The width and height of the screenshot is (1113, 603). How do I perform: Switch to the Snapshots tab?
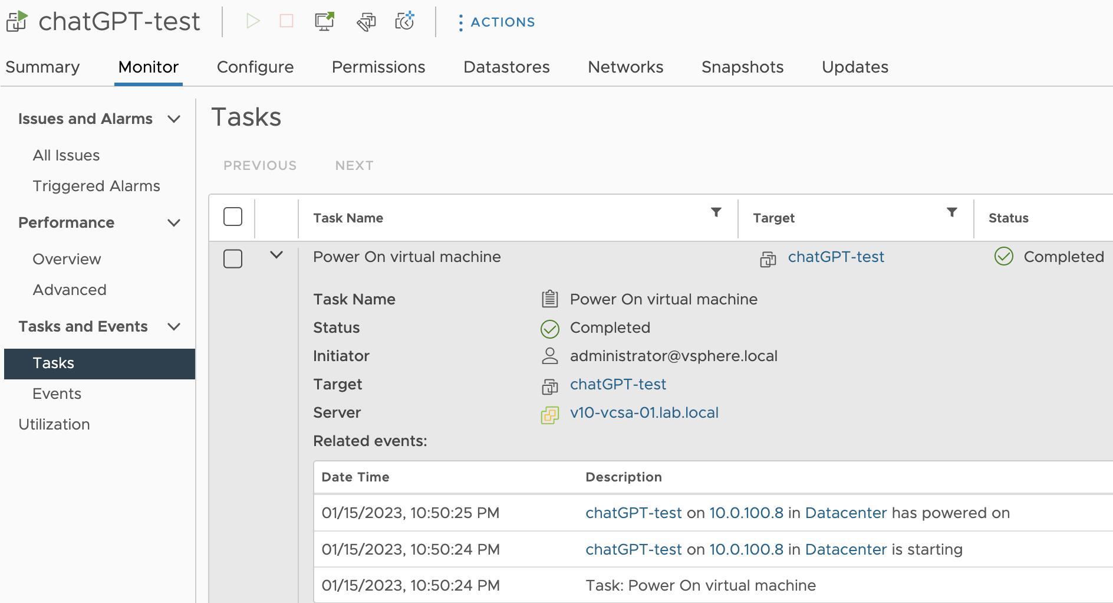pos(742,67)
